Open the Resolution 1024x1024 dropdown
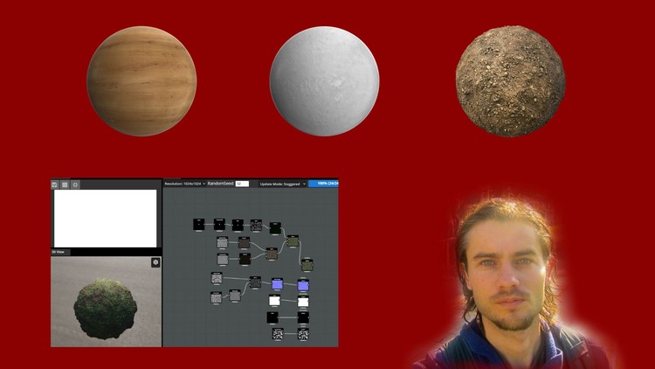Image resolution: width=655 pixels, height=369 pixels. click(x=184, y=184)
